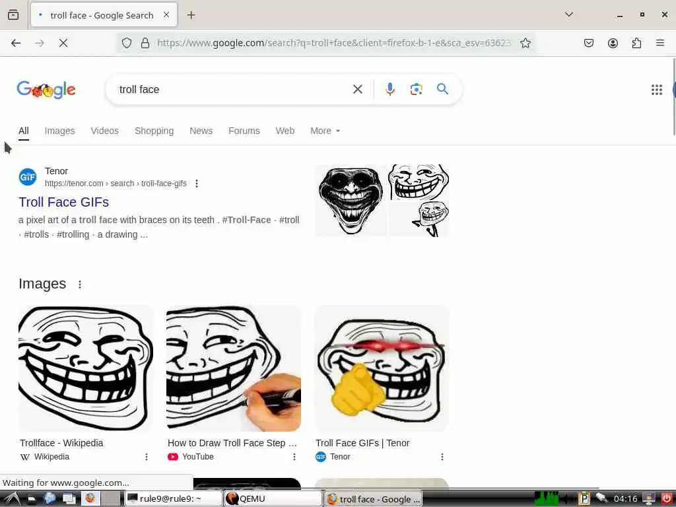Switch to the Images tab
Screen dimensions: 676x507
59,131
